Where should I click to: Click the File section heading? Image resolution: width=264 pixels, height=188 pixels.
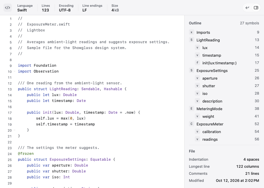[192, 151]
